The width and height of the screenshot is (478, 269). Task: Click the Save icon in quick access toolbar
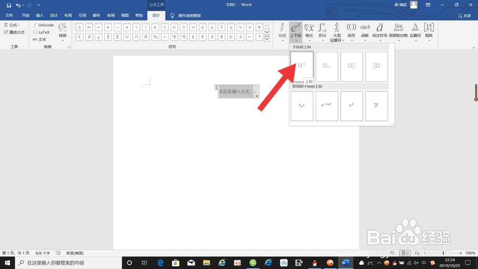click(9, 5)
